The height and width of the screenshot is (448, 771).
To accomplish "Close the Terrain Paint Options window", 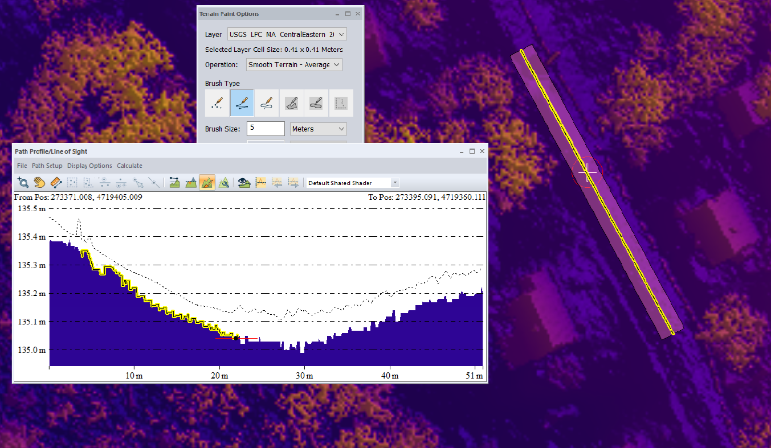I will coord(358,14).
